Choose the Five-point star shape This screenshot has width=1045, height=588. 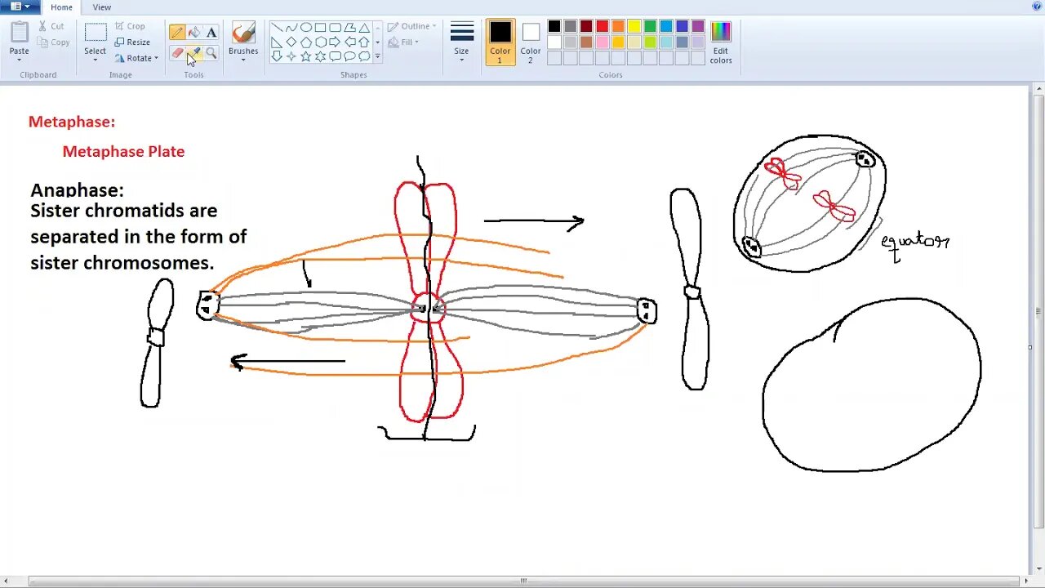pos(306,57)
